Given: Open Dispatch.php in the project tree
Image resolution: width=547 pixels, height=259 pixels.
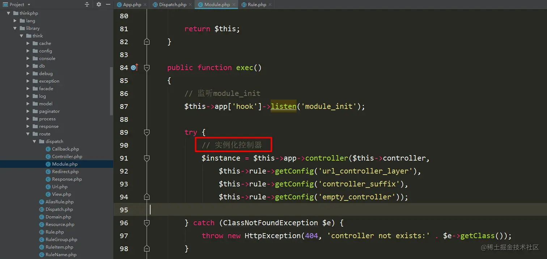Looking at the screenshot, I should coord(56,209).
